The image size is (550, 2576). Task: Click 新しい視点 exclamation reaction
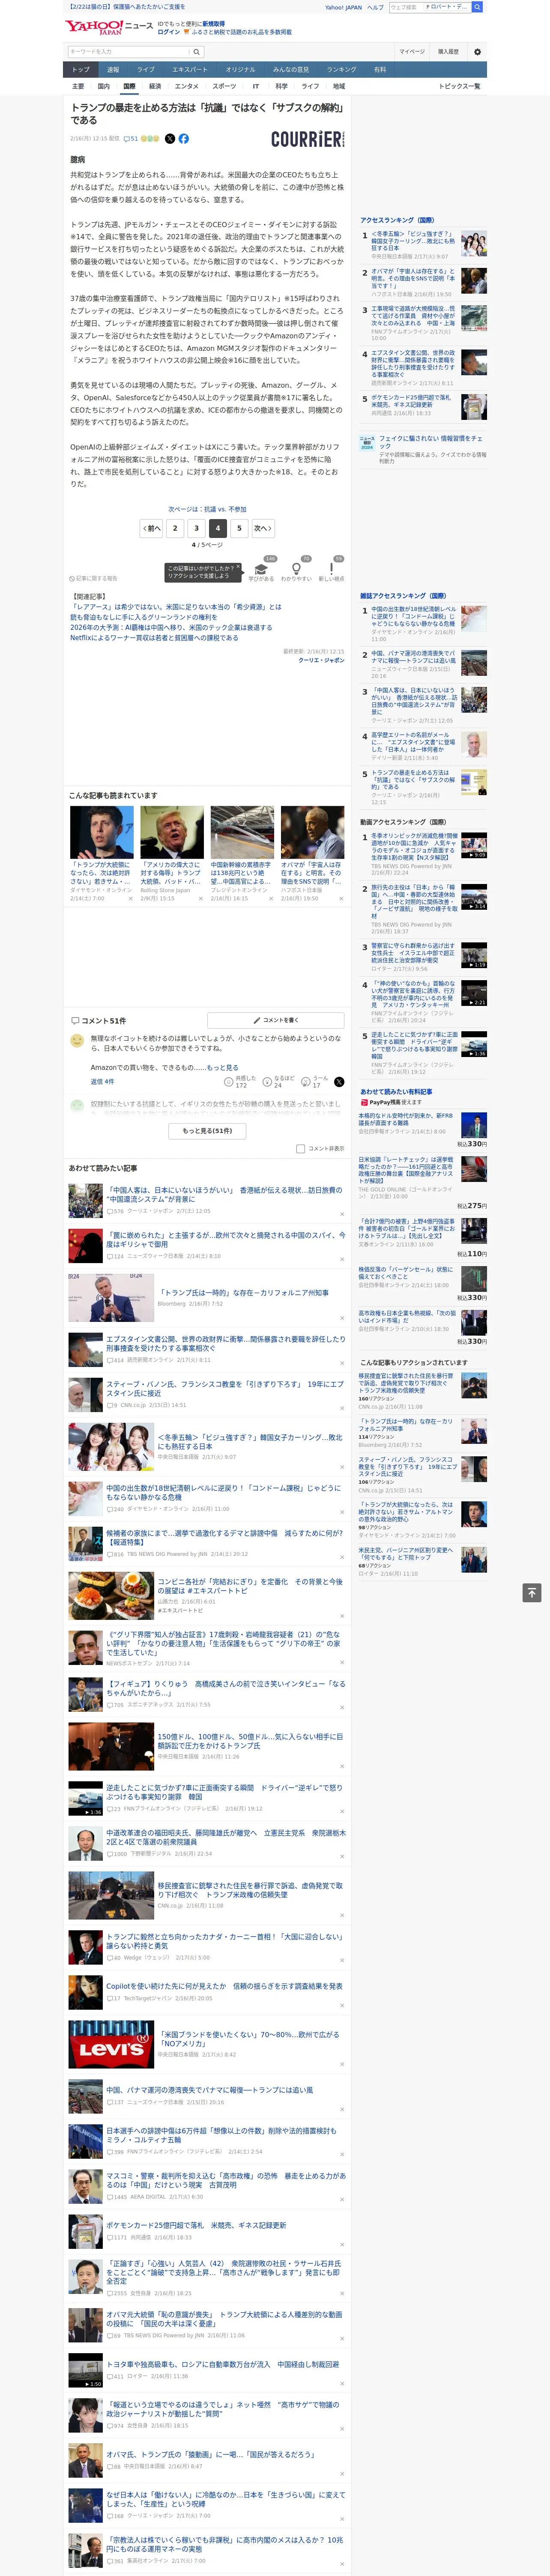(332, 569)
